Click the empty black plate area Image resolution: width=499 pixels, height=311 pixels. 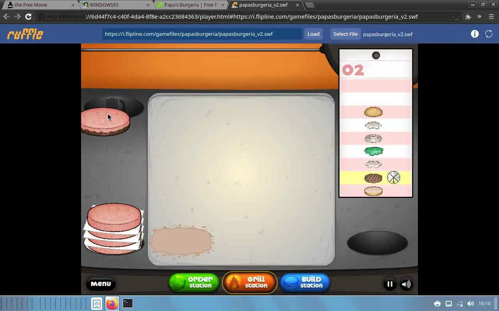coord(377,243)
